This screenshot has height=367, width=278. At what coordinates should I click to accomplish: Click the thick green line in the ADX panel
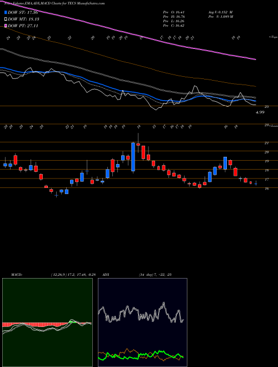141,356
